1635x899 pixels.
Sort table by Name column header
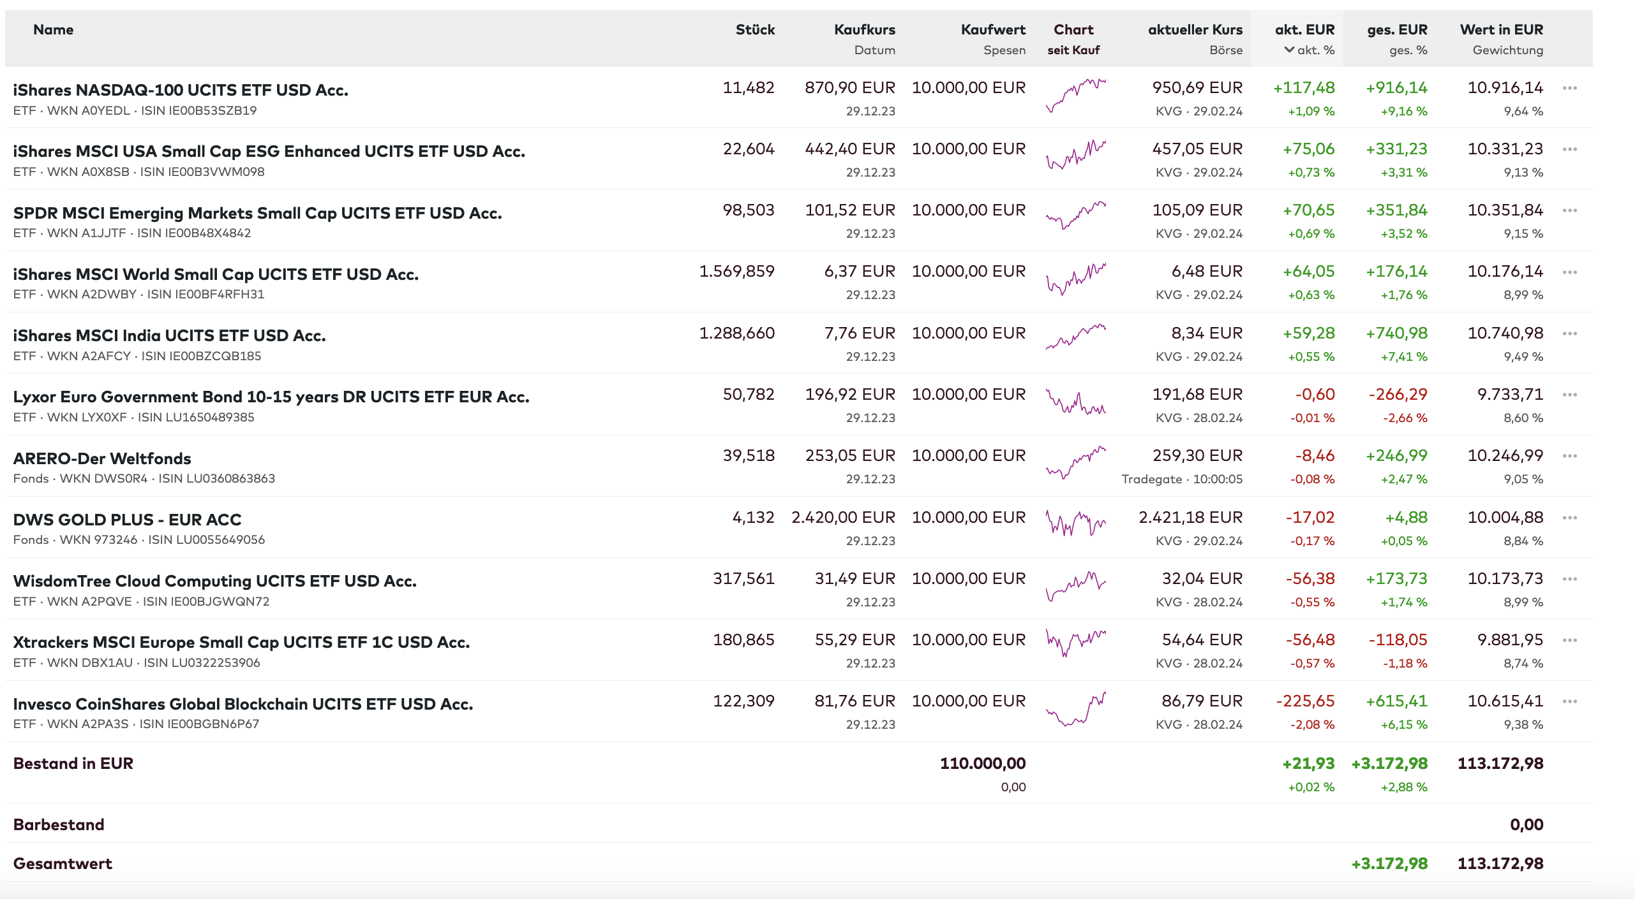click(53, 29)
